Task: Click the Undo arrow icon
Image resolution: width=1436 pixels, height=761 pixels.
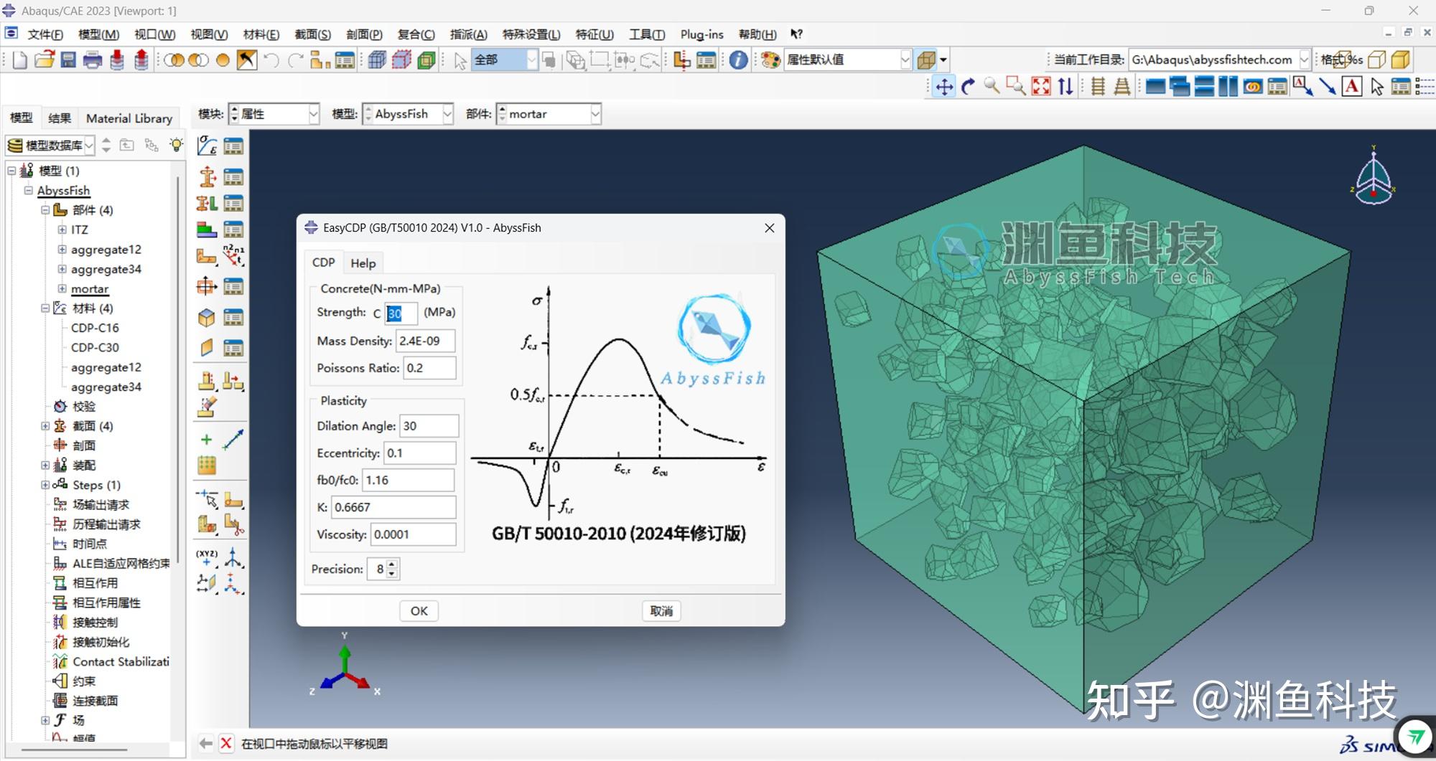Action: coord(271,60)
